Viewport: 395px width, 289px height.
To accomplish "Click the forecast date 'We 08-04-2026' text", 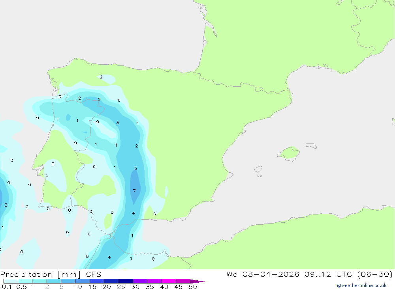I will point(263,274).
